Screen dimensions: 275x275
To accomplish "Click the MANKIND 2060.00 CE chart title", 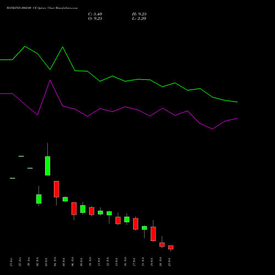I will (42, 8).
